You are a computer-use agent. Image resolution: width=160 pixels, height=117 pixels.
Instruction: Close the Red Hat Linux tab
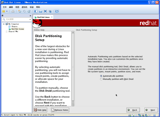tap(52, 17)
